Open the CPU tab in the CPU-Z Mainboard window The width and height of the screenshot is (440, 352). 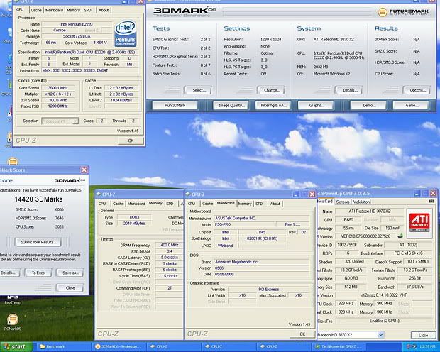pos(192,204)
